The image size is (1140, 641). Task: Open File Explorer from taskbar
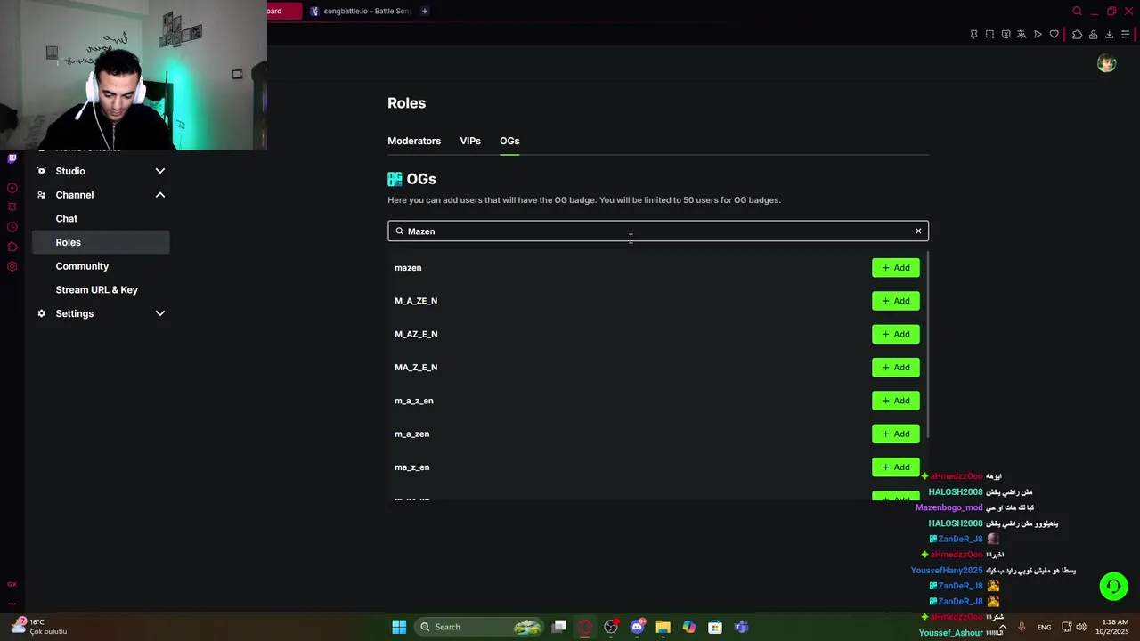coord(663,627)
